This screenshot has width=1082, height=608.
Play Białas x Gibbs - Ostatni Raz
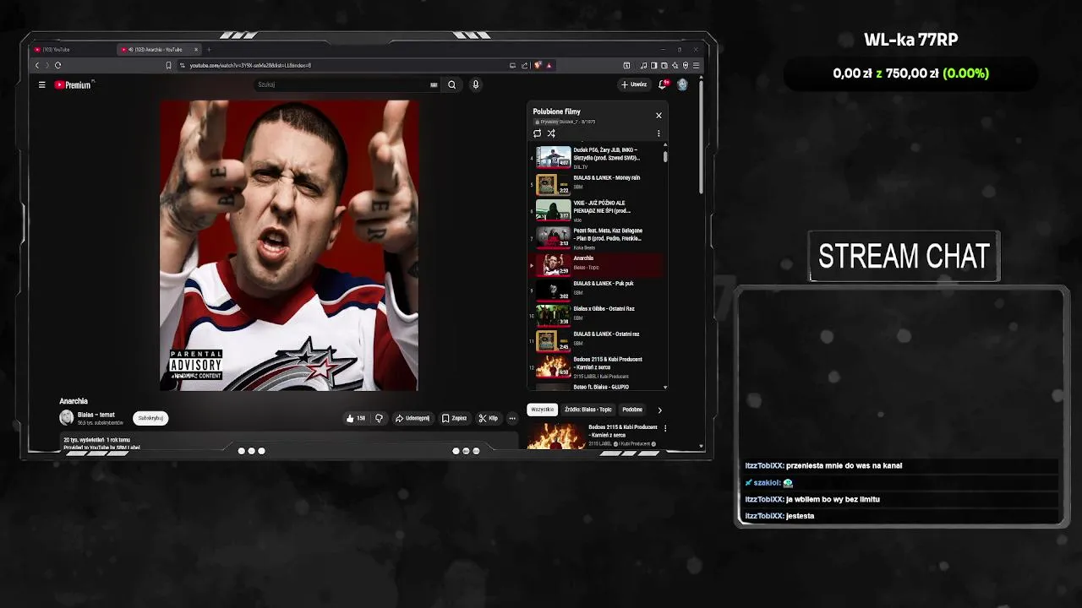pos(596,314)
